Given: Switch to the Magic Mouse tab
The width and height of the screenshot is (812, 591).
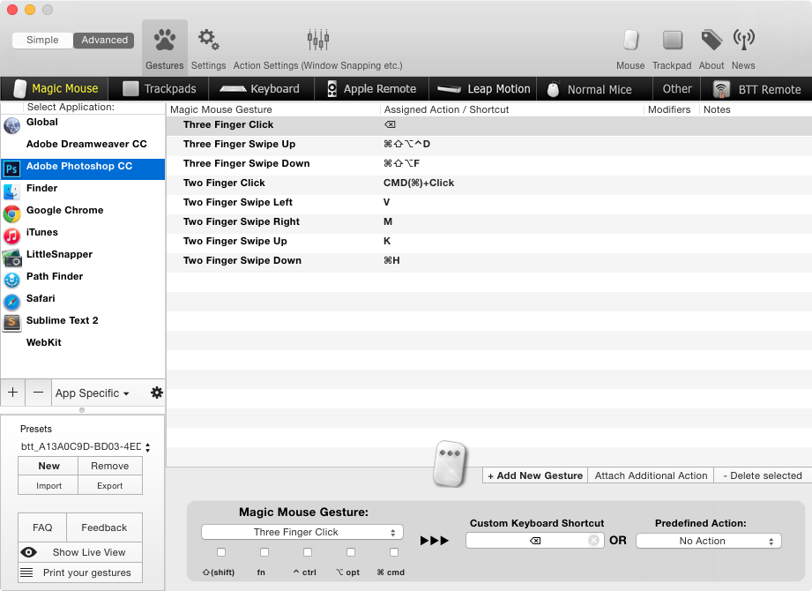Looking at the screenshot, I should tap(55, 88).
